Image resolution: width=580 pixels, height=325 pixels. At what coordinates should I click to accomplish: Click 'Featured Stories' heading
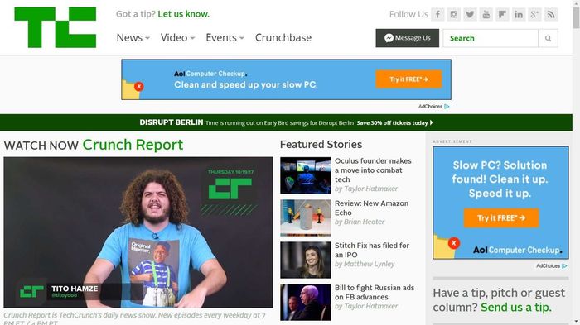[321, 145]
